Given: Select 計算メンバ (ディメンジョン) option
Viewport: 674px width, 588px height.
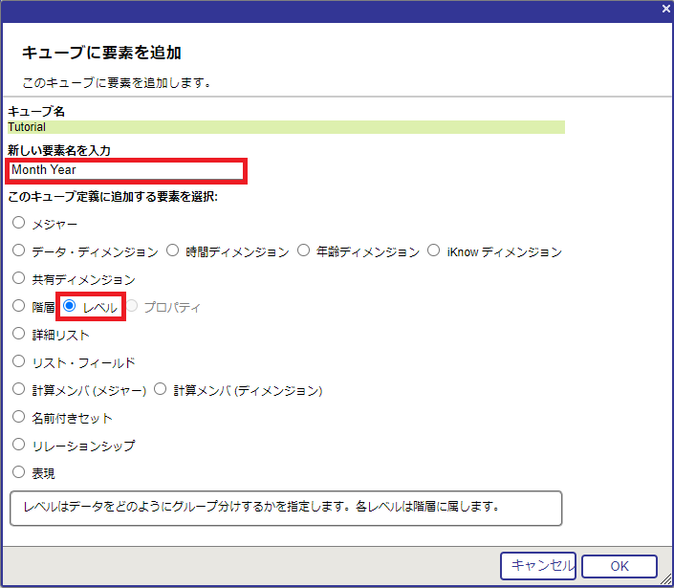Looking at the screenshot, I should (161, 390).
